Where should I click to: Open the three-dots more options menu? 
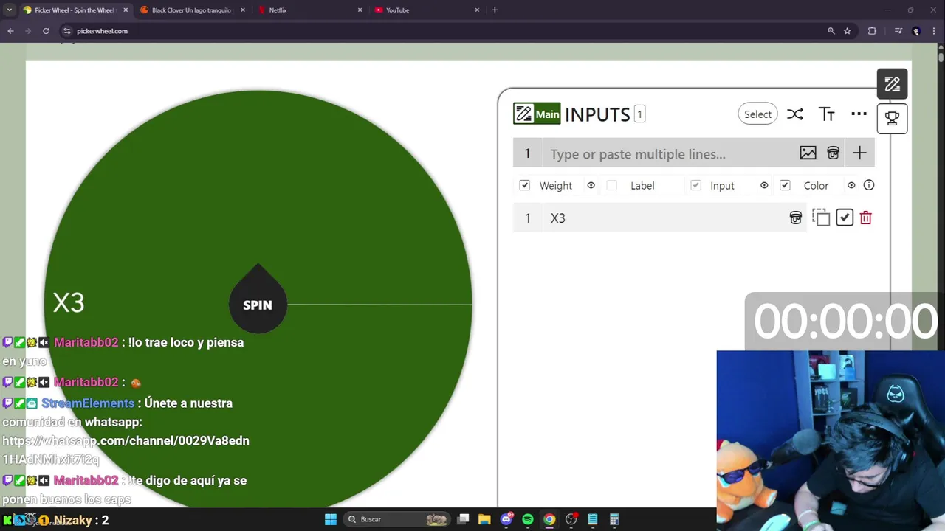(x=859, y=114)
